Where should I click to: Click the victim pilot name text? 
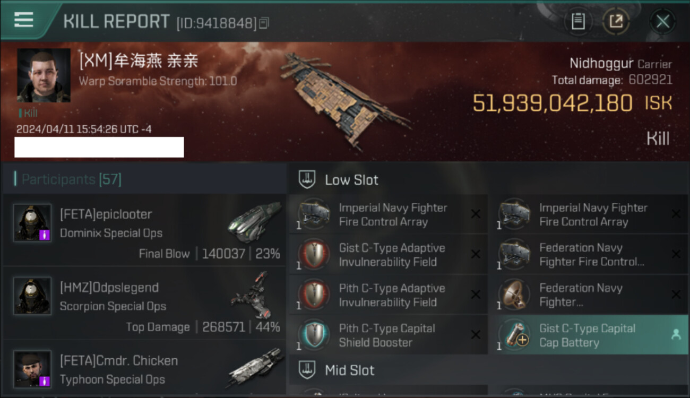coord(139,60)
